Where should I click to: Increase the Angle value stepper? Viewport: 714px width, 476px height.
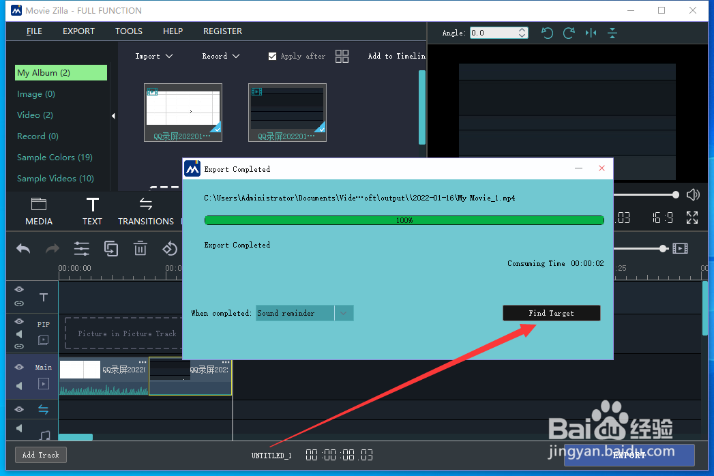click(x=522, y=30)
